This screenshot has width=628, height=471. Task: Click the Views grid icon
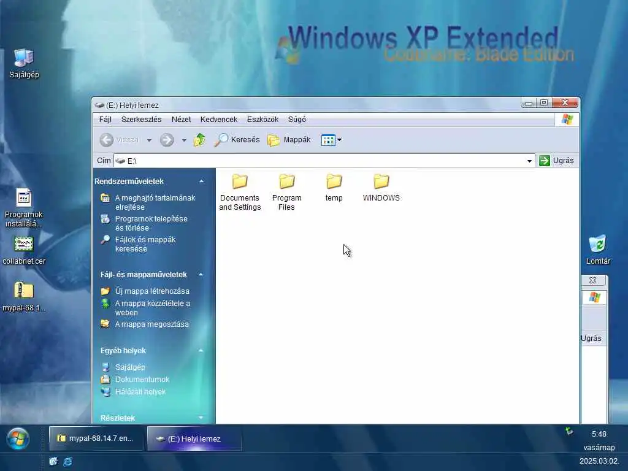(328, 140)
